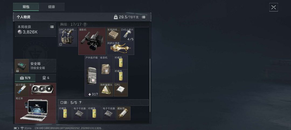Switch to the 健康 tab

point(51,7)
